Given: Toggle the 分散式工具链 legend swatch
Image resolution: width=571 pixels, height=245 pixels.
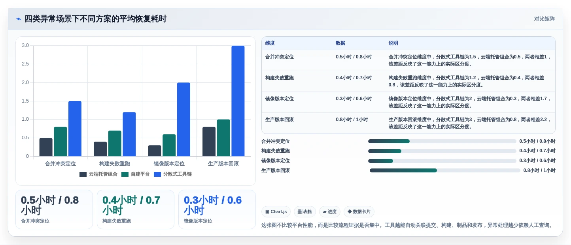Looking at the screenshot, I should 157,174.
